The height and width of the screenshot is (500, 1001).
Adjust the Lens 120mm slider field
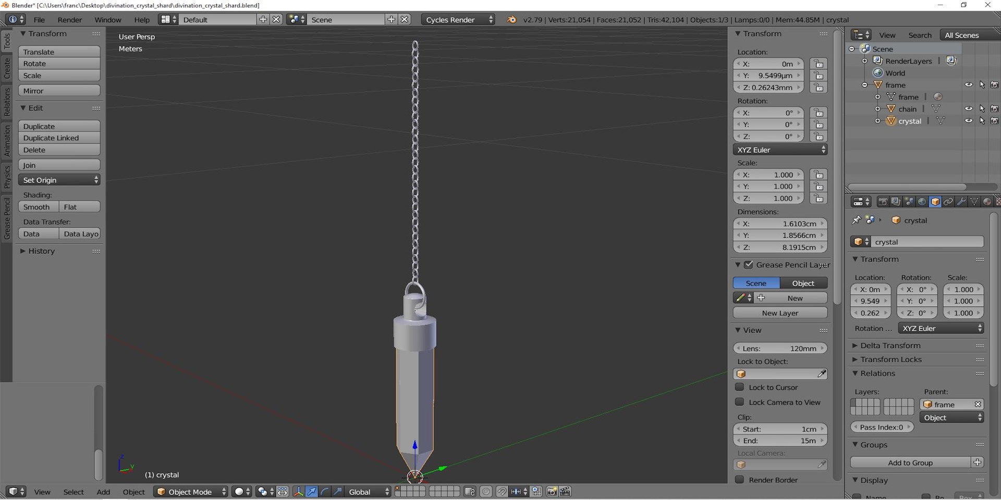[x=780, y=348]
